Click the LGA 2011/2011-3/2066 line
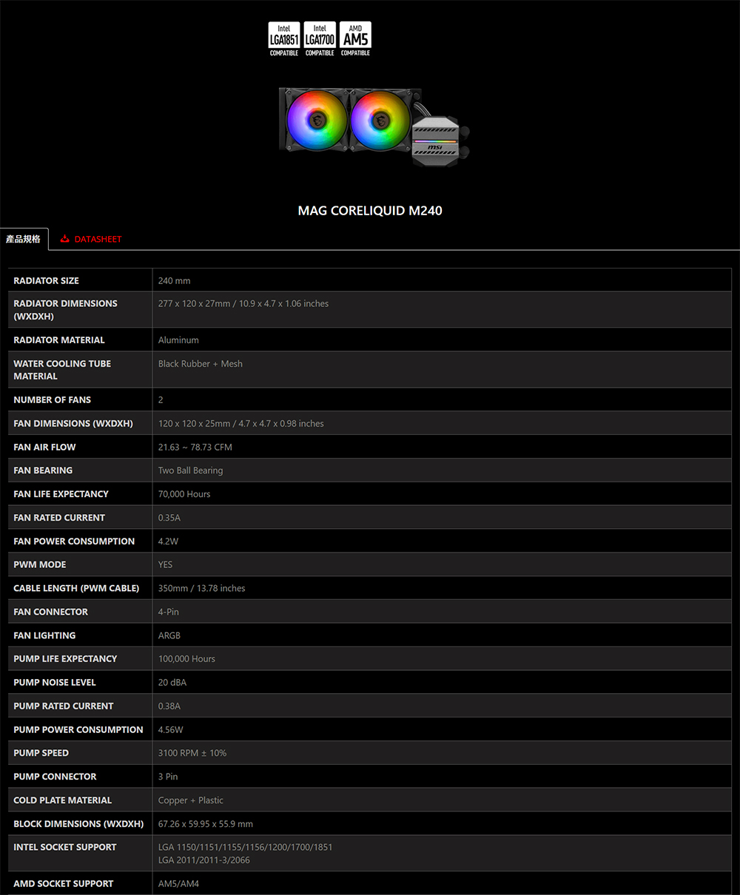The image size is (740, 895). click(x=204, y=860)
